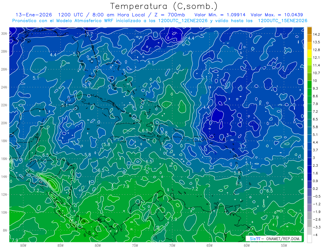This screenshot has width=322, height=249.
Task: Click the 10 colorbar label
Action: [316, 81]
